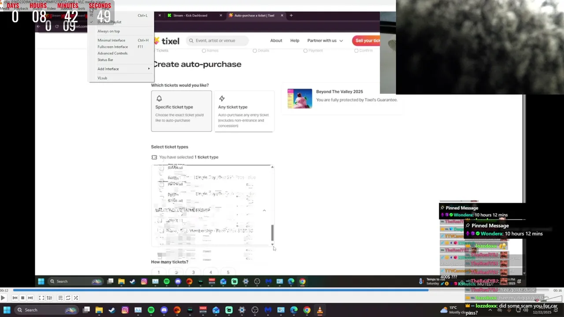The height and width of the screenshot is (317, 564).
Task: Open the VLC Playback menu
Action: [21, 8]
